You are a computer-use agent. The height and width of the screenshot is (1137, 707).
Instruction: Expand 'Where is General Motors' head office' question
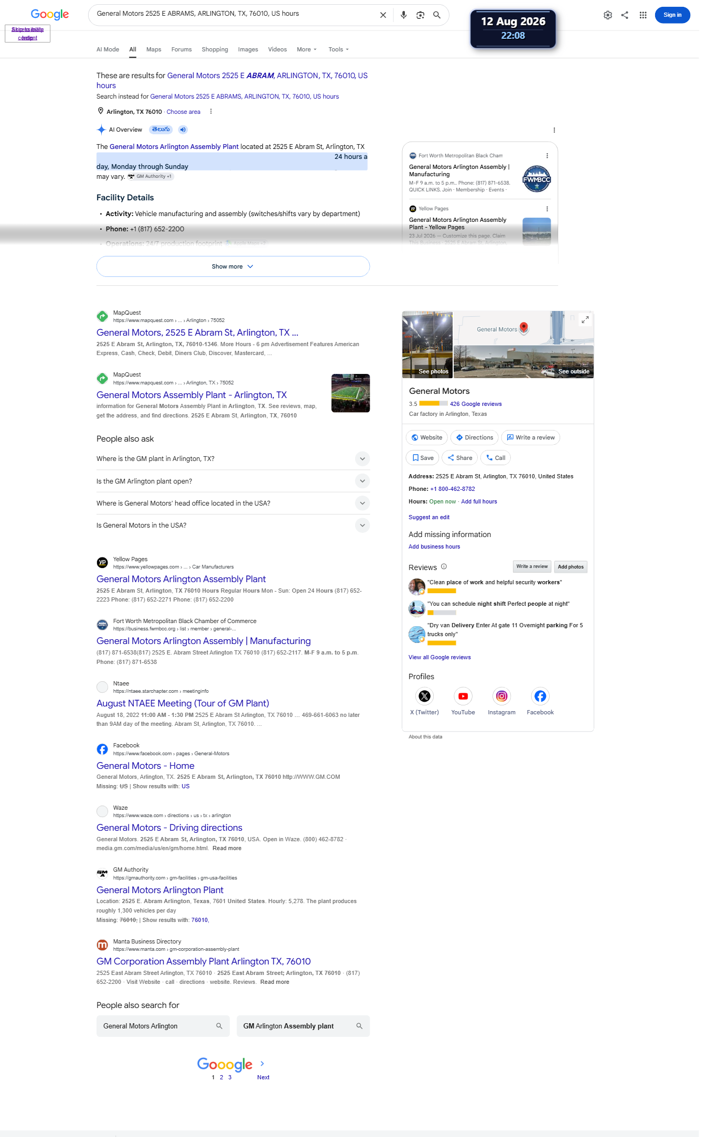tap(233, 503)
